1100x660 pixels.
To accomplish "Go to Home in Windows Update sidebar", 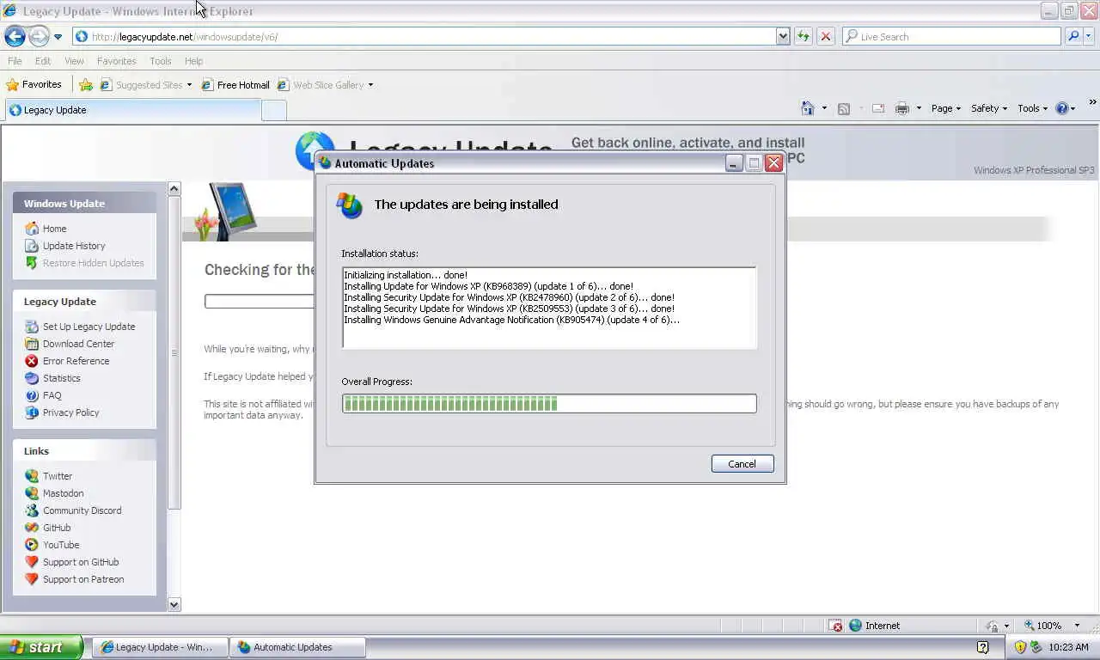I will coord(54,229).
